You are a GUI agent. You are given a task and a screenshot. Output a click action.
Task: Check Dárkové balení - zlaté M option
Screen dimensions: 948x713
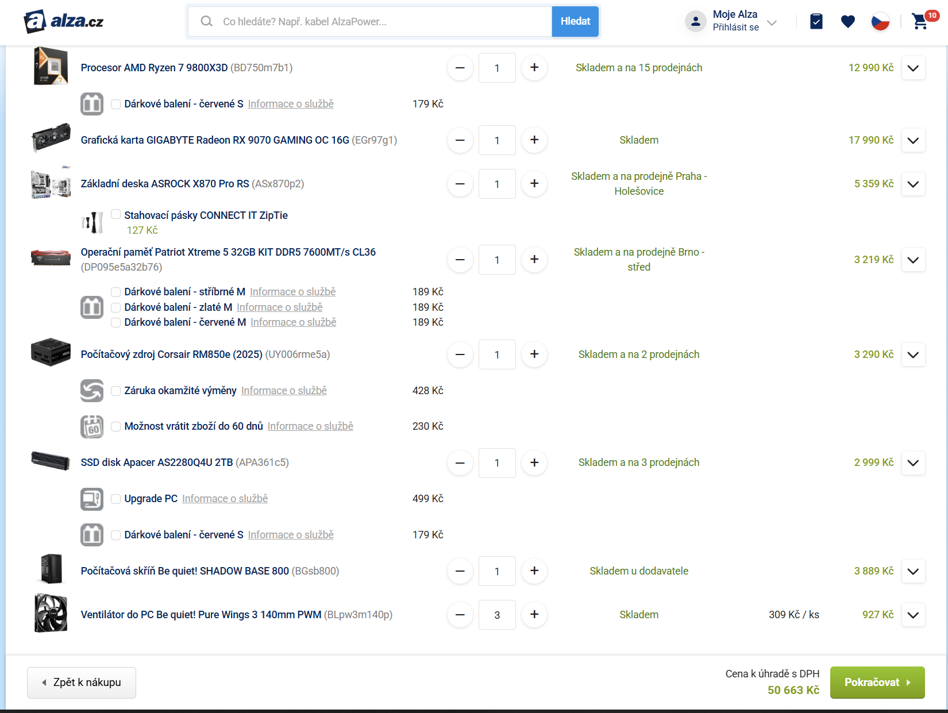pos(116,308)
